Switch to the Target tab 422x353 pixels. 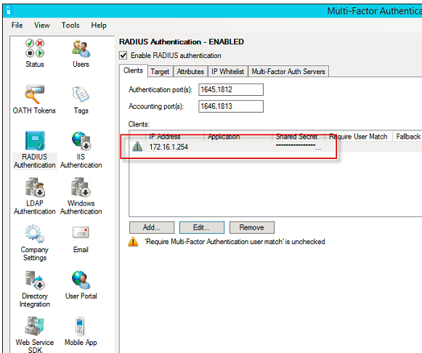tap(160, 72)
